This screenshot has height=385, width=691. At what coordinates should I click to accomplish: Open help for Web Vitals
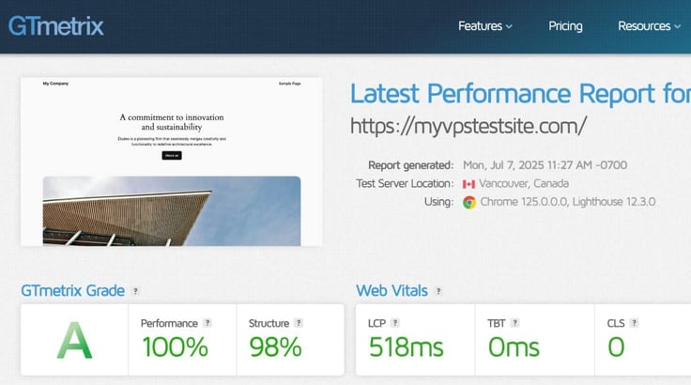point(438,291)
